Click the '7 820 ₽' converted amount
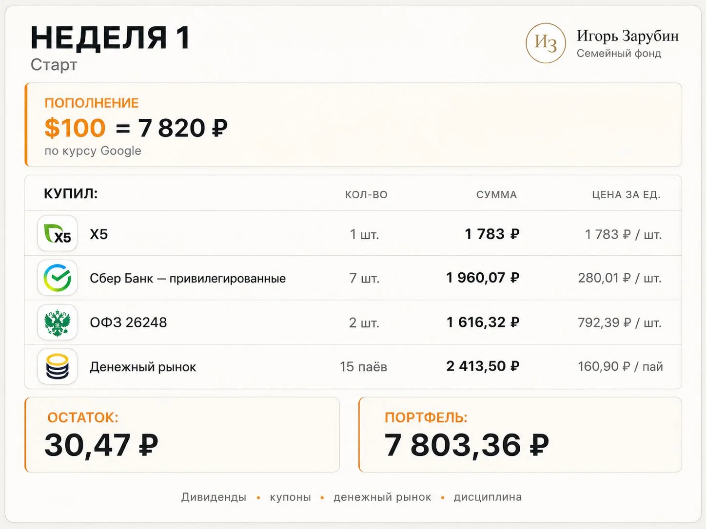The image size is (706, 529). (183, 128)
